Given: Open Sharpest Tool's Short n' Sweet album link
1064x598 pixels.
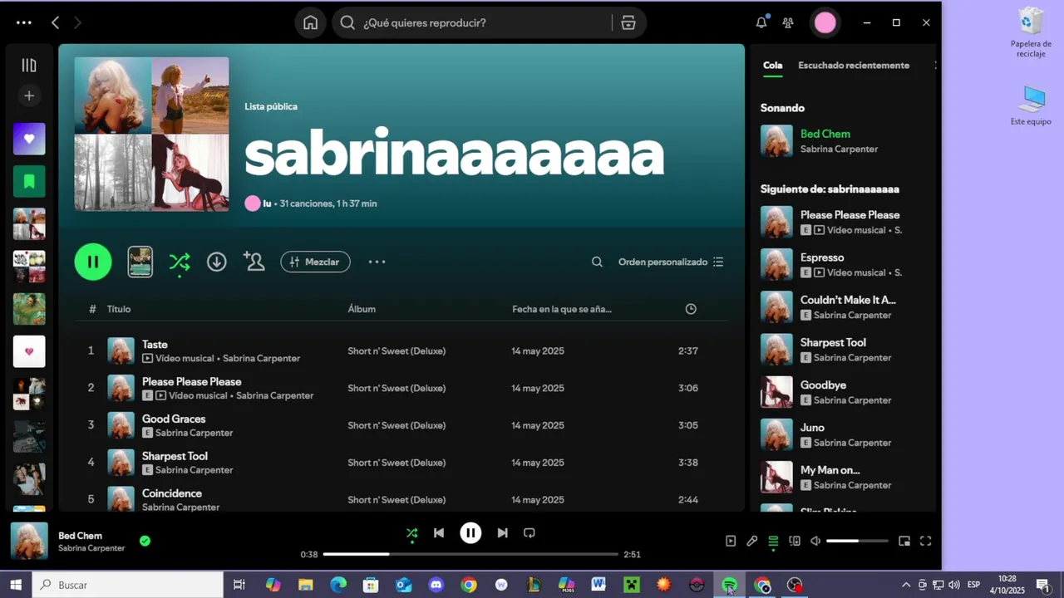Looking at the screenshot, I should (397, 463).
